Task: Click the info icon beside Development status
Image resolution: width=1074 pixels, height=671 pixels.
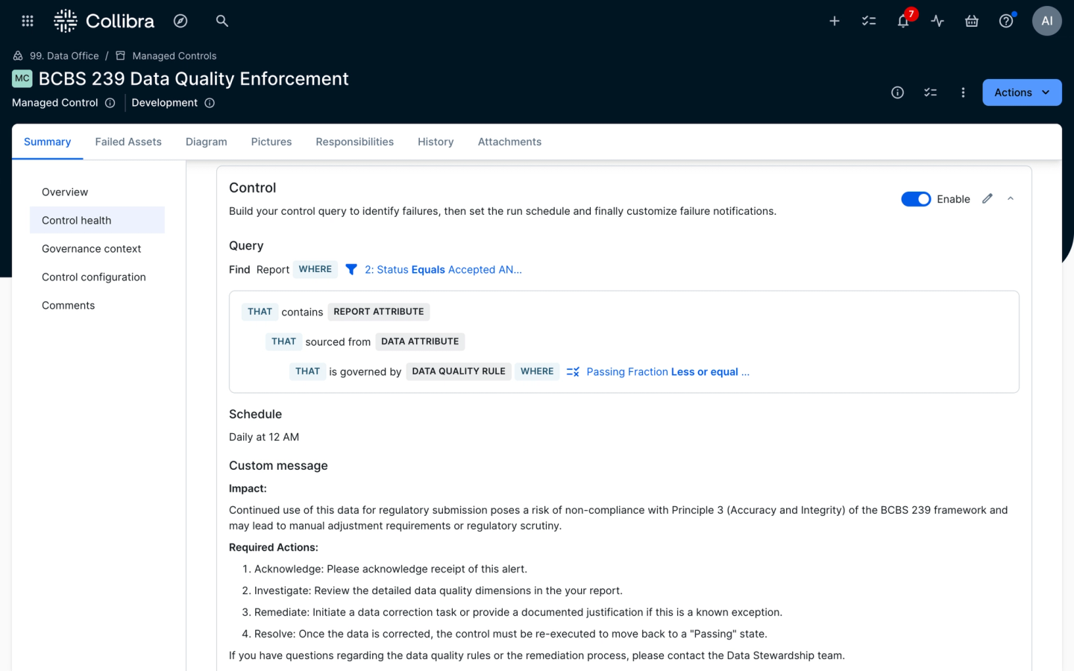Action: [210, 103]
